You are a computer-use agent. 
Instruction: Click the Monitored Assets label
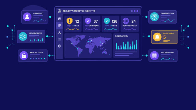[130, 26]
